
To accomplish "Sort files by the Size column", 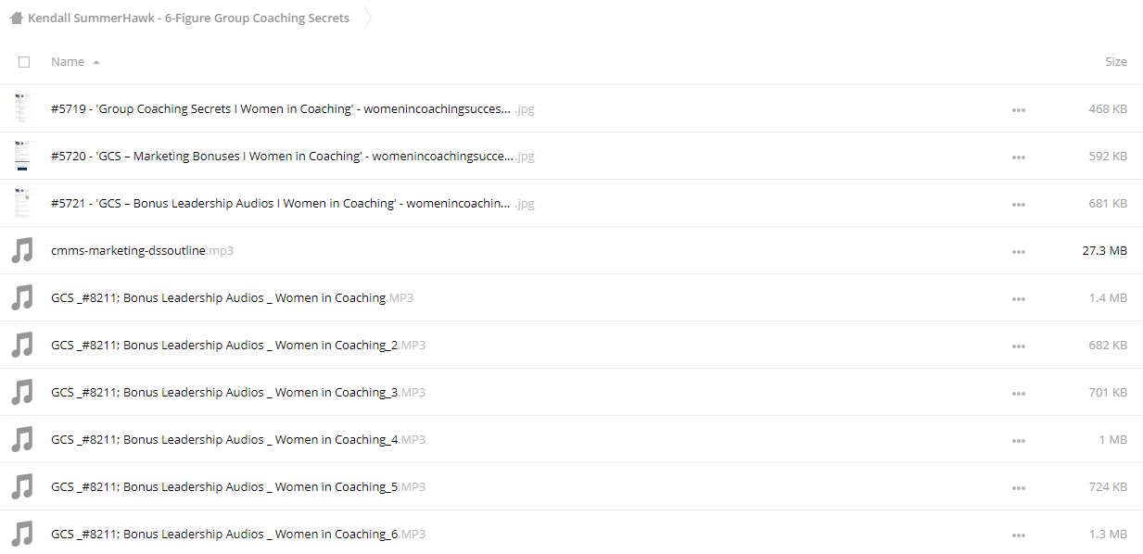I will pyautogui.click(x=1116, y=62).
